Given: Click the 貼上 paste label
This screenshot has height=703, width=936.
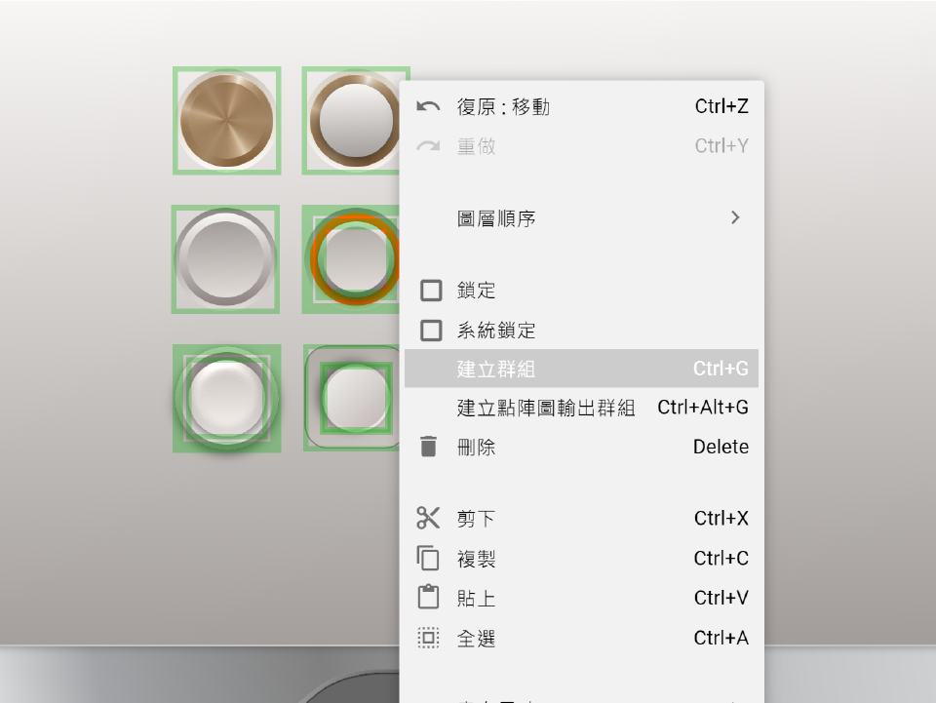Looking at the screenshot, I should coord(477,598).
